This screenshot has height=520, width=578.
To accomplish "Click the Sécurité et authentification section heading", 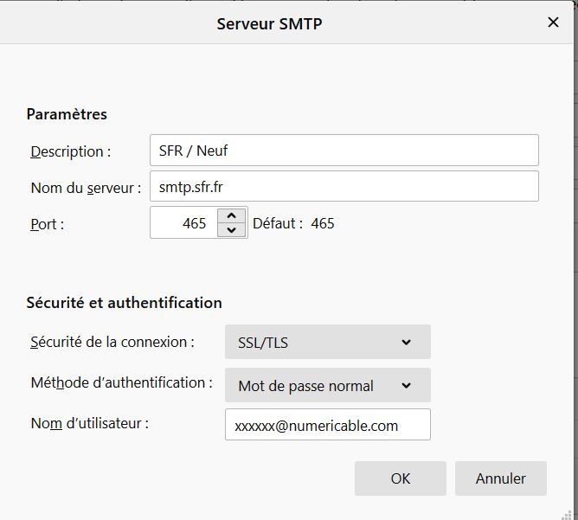I will click(124, 303).
